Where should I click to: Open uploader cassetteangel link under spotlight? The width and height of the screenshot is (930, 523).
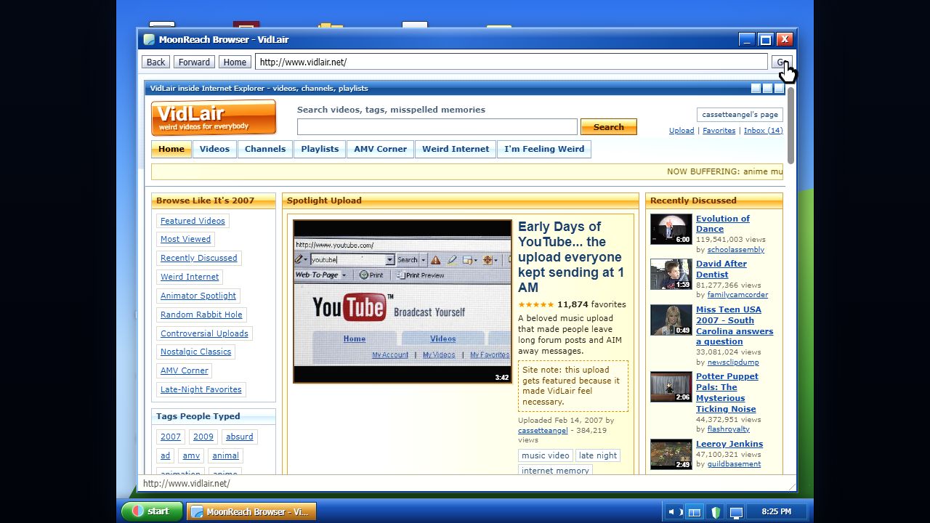tap(543, 431)
